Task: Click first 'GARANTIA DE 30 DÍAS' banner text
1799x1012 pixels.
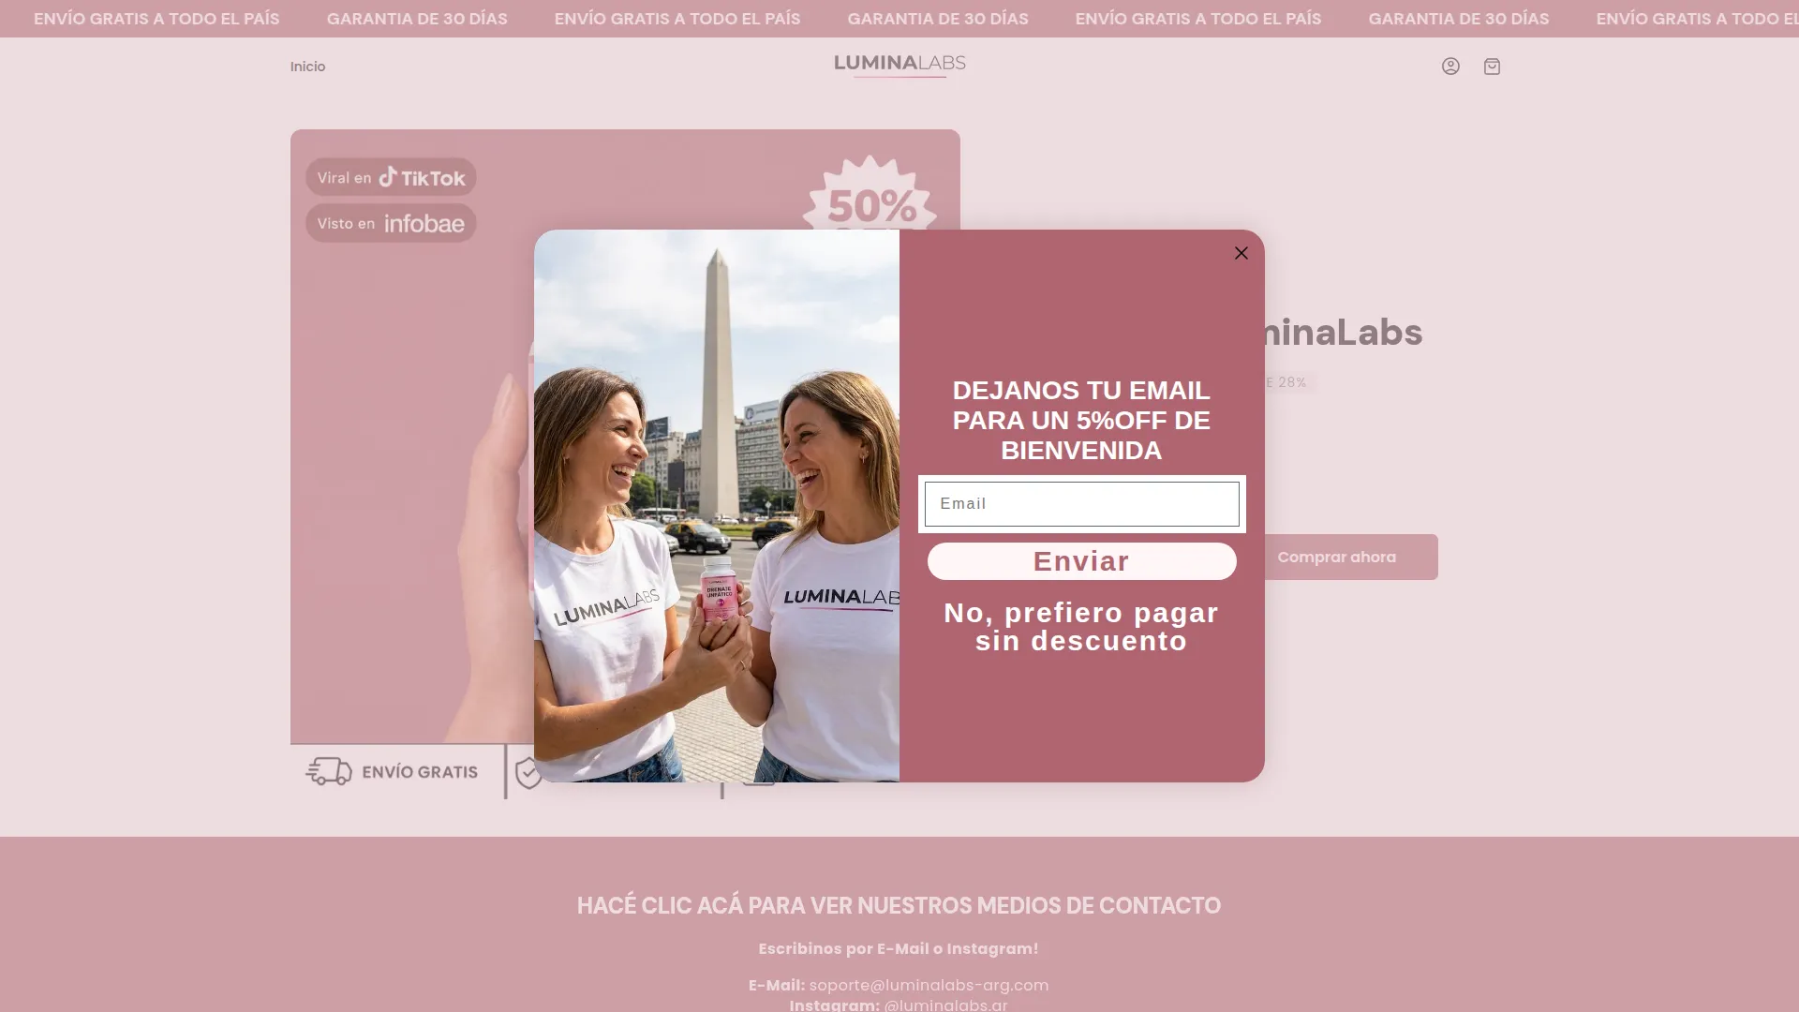Action: tap(417, 19)
